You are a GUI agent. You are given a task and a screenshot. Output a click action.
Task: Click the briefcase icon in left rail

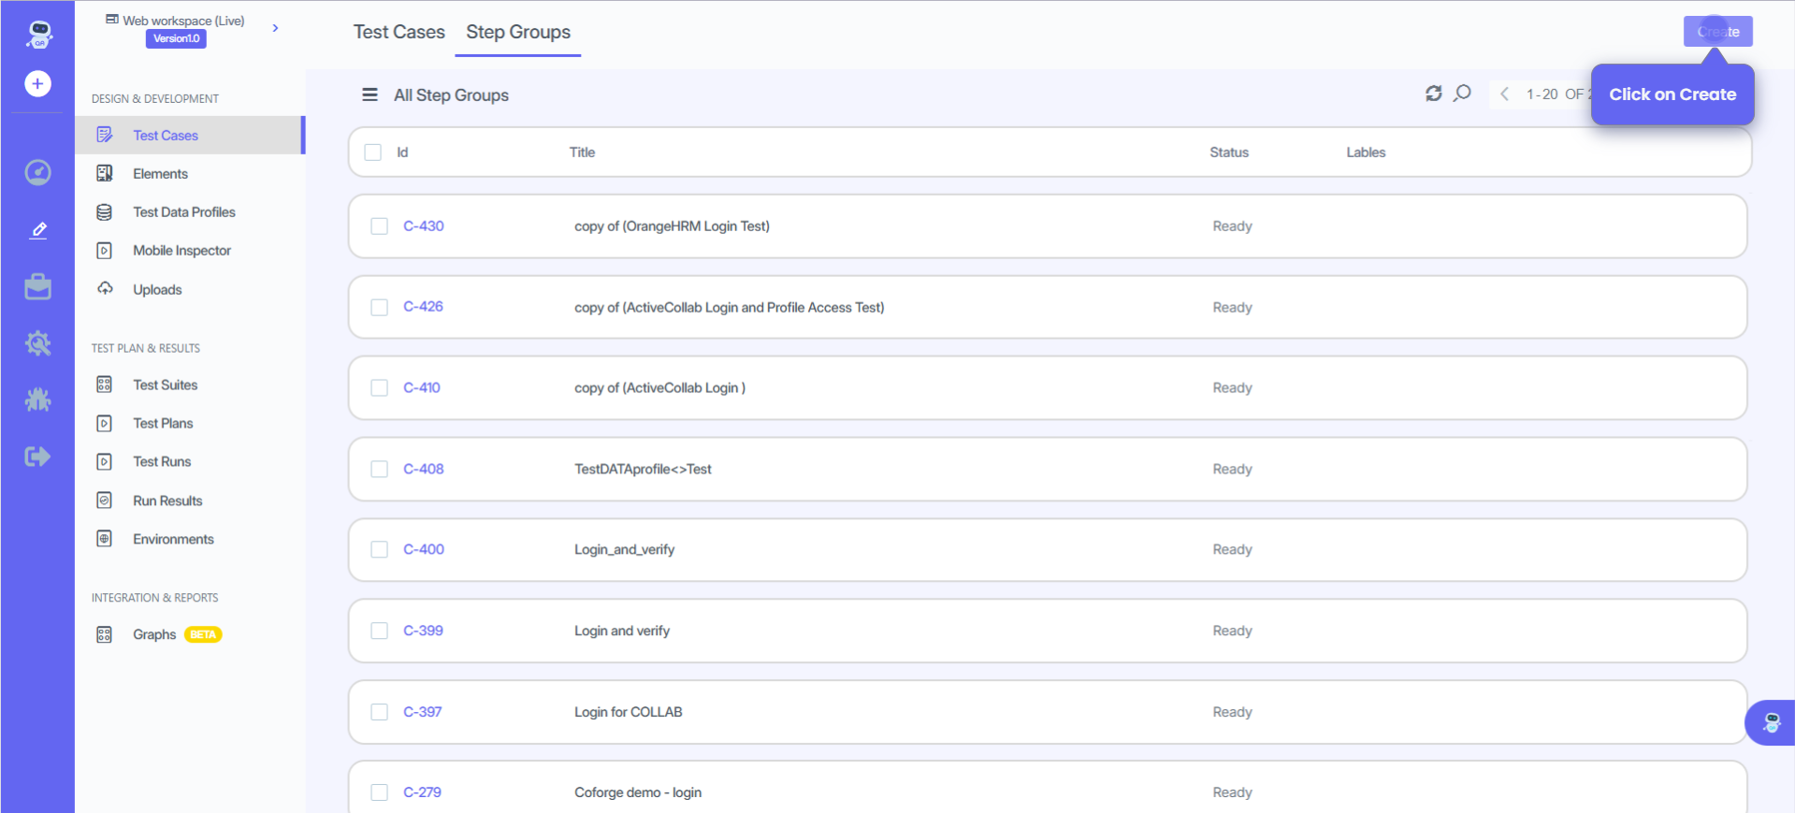(x=37, y=287)
